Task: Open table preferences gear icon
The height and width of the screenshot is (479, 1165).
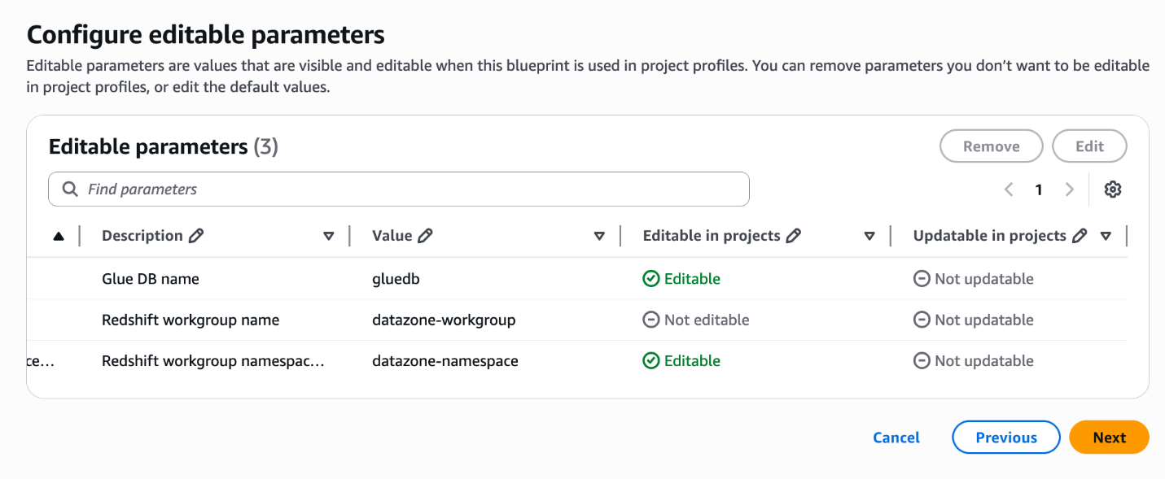Action: (x=1113, y=189)
